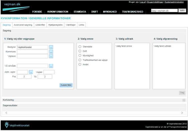Click the Kommune input field

coord(32,52)
